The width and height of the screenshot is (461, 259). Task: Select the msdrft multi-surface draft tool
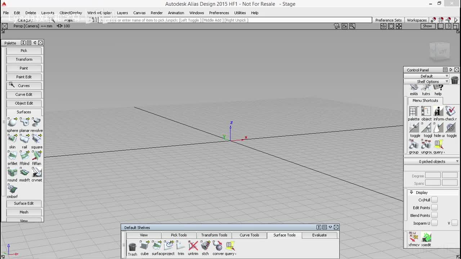[x=24, y=172]
